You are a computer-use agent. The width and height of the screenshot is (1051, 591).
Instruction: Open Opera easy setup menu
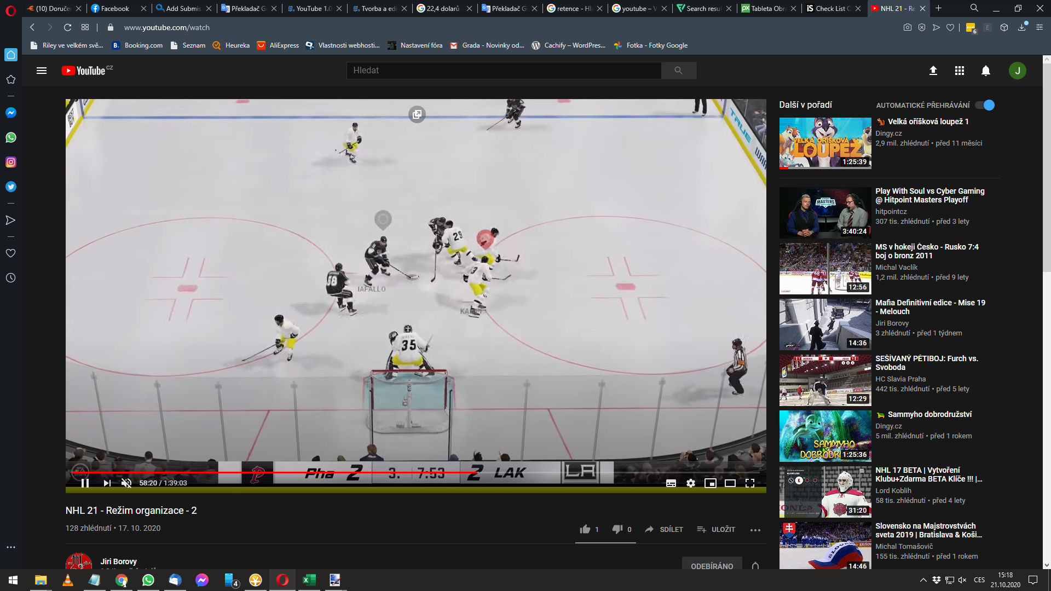point(1040,27)
